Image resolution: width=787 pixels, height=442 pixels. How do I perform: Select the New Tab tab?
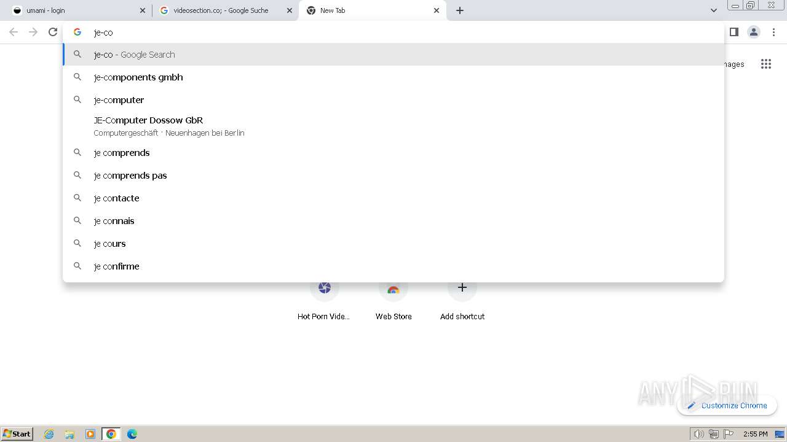pos(372,10)
